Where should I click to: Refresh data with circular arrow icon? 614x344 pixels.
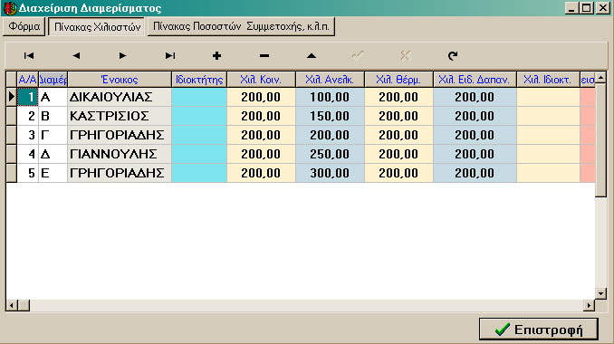(x=453, y=56)
